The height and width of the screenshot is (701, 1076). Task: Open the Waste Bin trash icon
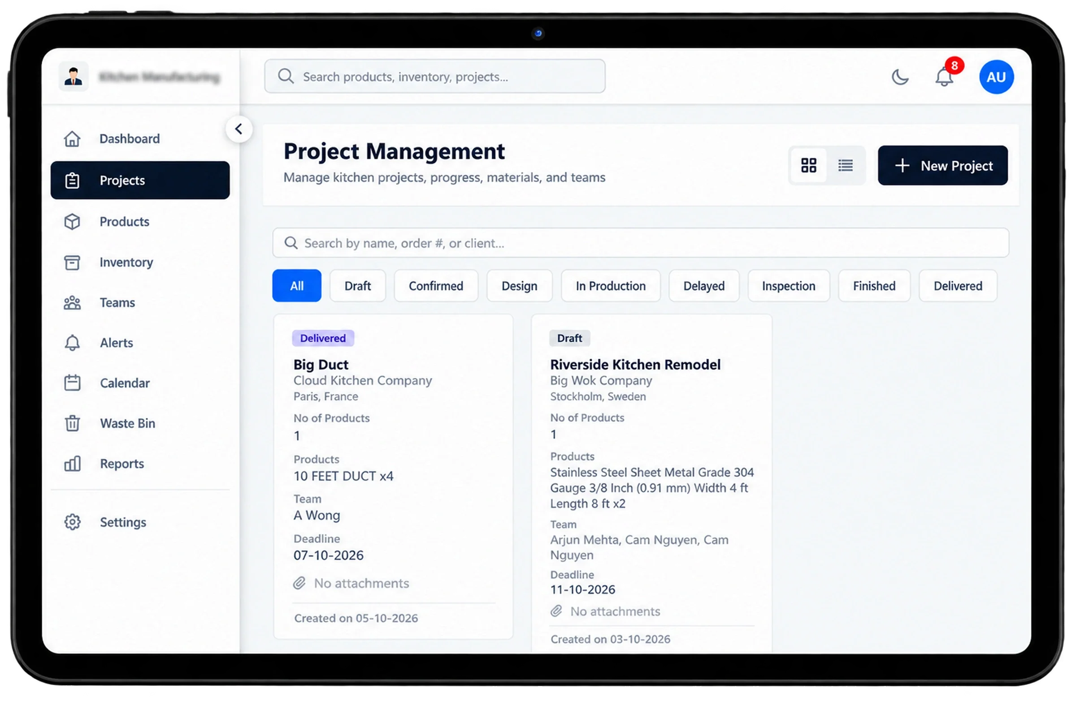coord(72,423)
